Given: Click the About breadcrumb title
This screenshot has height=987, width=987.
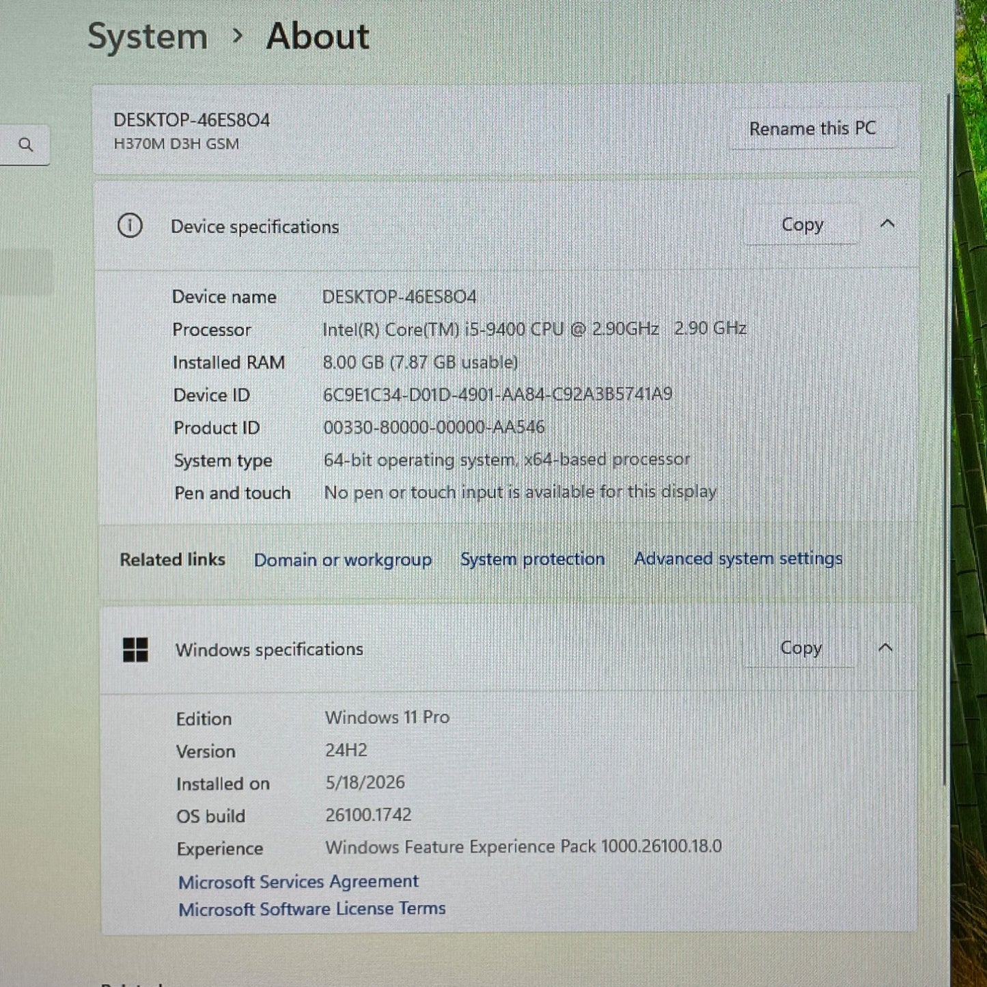Looking at the screenshot, I should 318,36.
